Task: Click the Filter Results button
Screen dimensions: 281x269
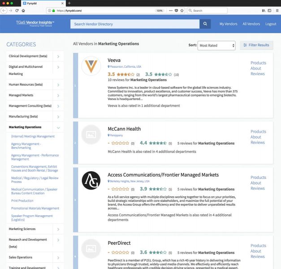Action: [256, 45]
